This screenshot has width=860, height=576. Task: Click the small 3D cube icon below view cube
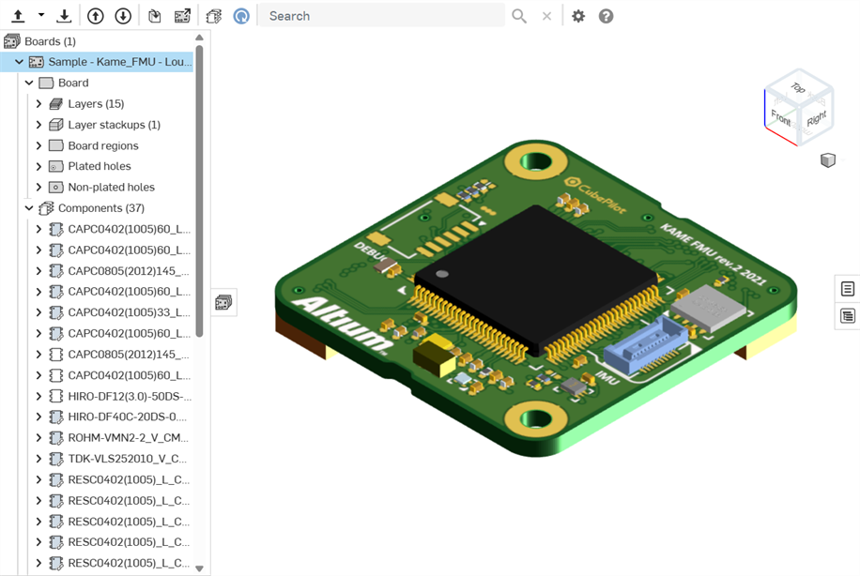(830, 160)
